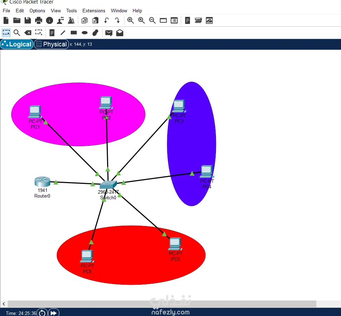Launch the Activity Wizard icon
The width and height of the screenshot is (341, 316).
click(x=71, y=20)
